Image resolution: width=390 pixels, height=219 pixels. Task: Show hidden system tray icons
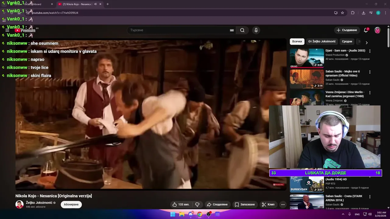coord(343,214)
